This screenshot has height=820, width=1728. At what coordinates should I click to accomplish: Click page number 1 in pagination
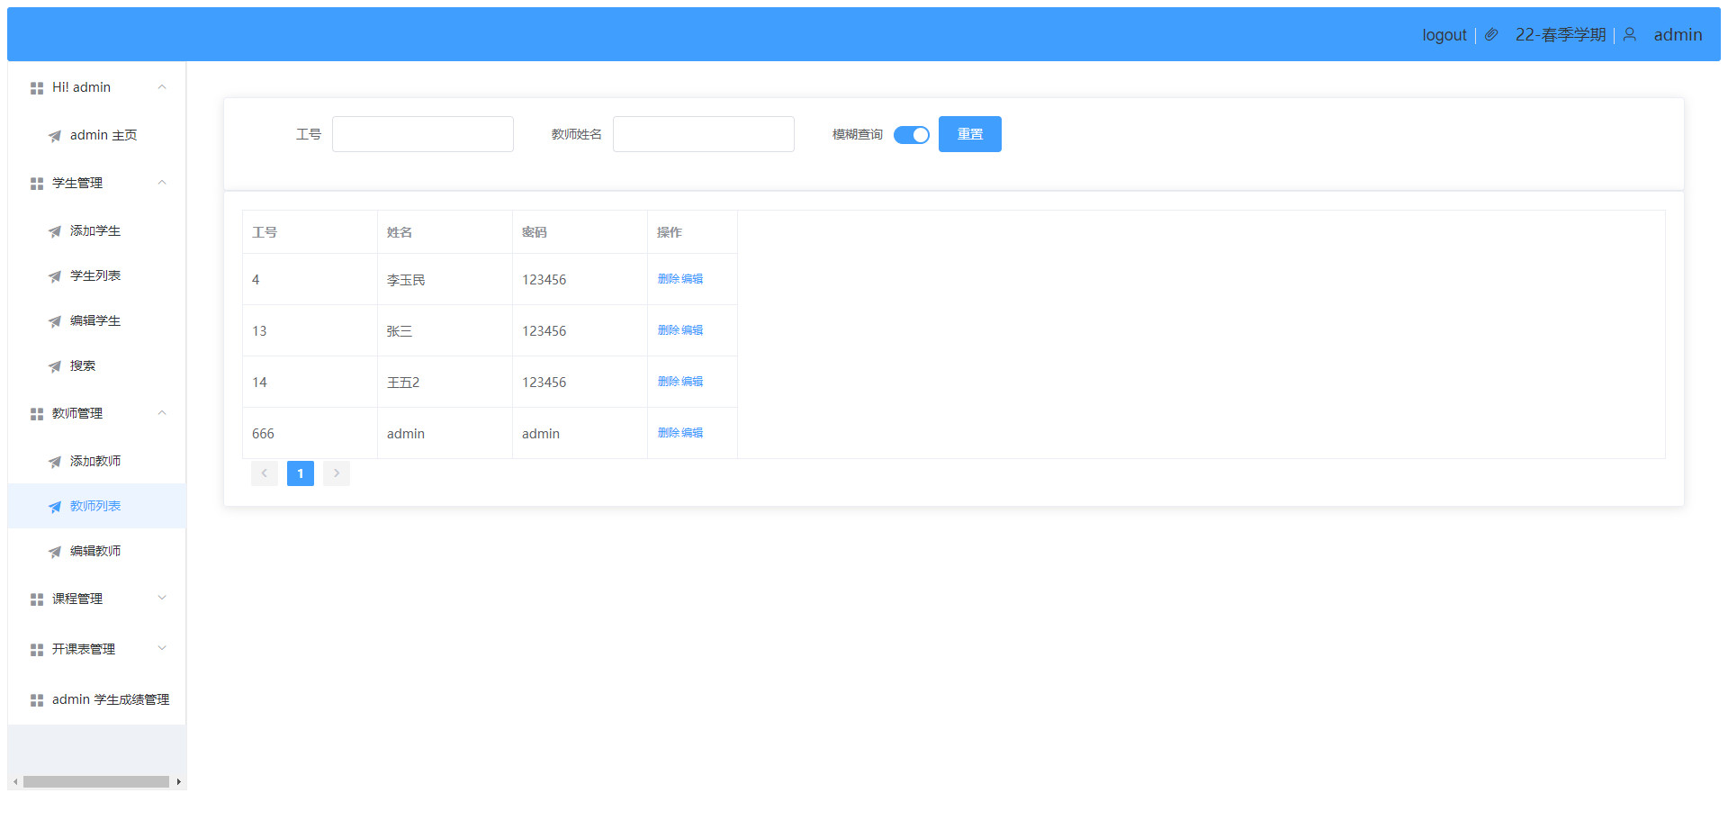(301, 473)
